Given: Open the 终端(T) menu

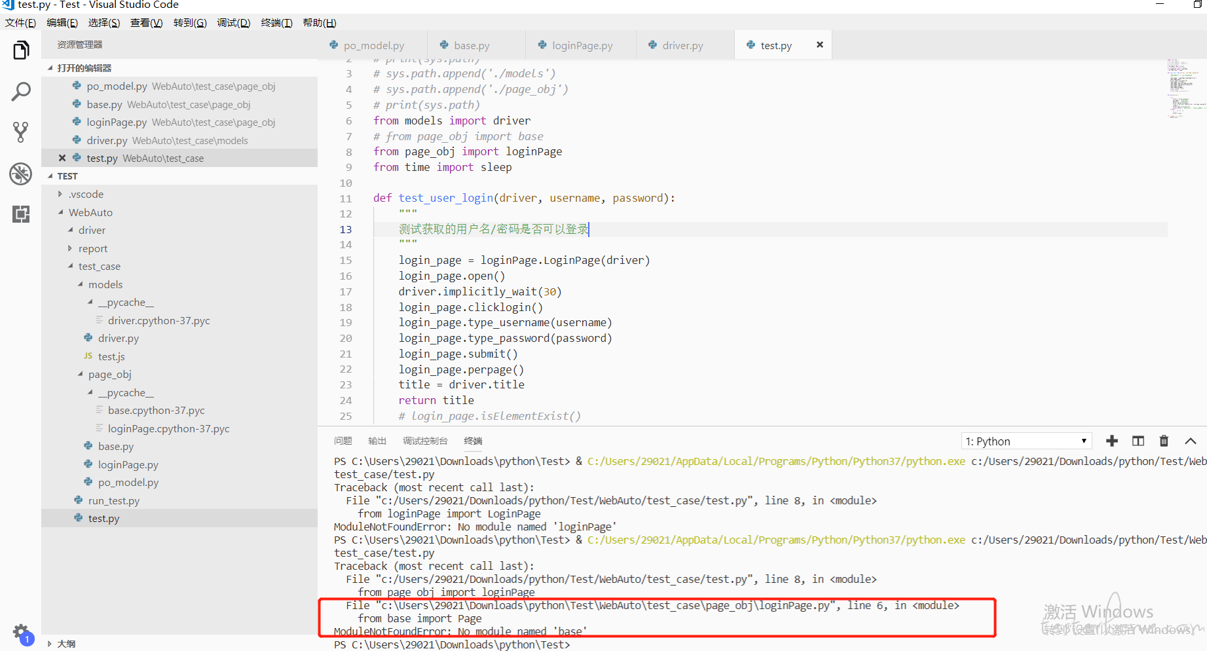Looking at the screenshot, I should [276, 23].
